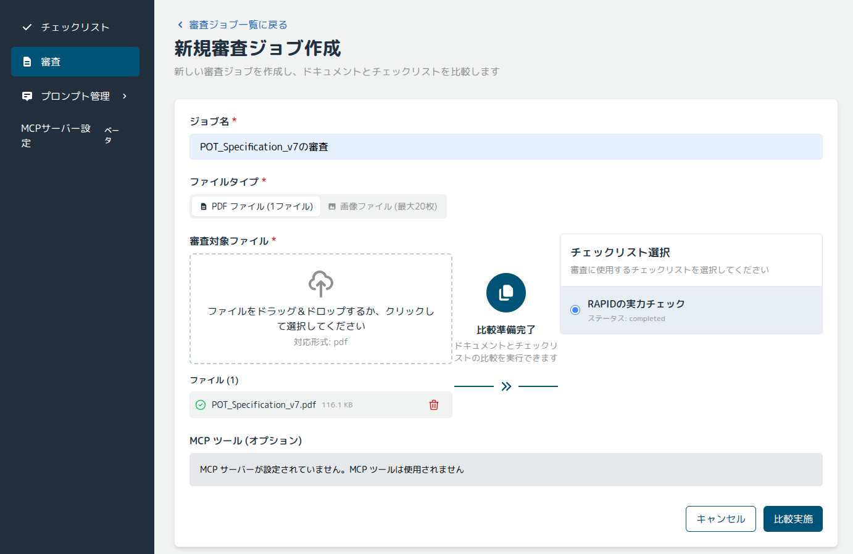Click the green checkmark beside POT_Specification_v7.pdf
The image size is (853, 554).
point(201,405)
